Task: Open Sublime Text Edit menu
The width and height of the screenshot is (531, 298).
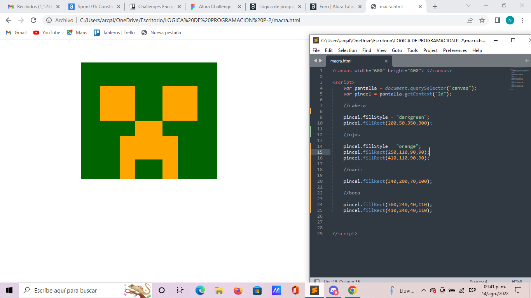Action: point(329,50)
